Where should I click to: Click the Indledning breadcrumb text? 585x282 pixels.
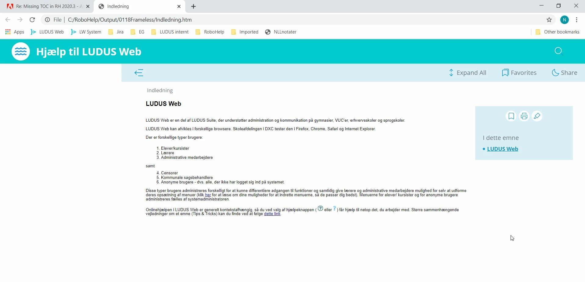(160, 90)
